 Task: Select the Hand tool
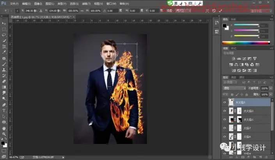(4, 128)
